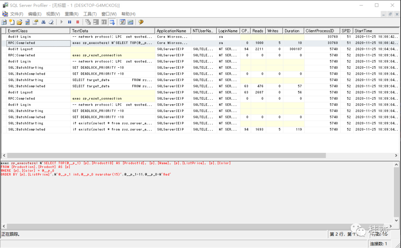Image resolution: width=401 pixels, height=248 pixels.
Task: Click the Profiler document icon beside 文件 menu
Action: (5, 14)
